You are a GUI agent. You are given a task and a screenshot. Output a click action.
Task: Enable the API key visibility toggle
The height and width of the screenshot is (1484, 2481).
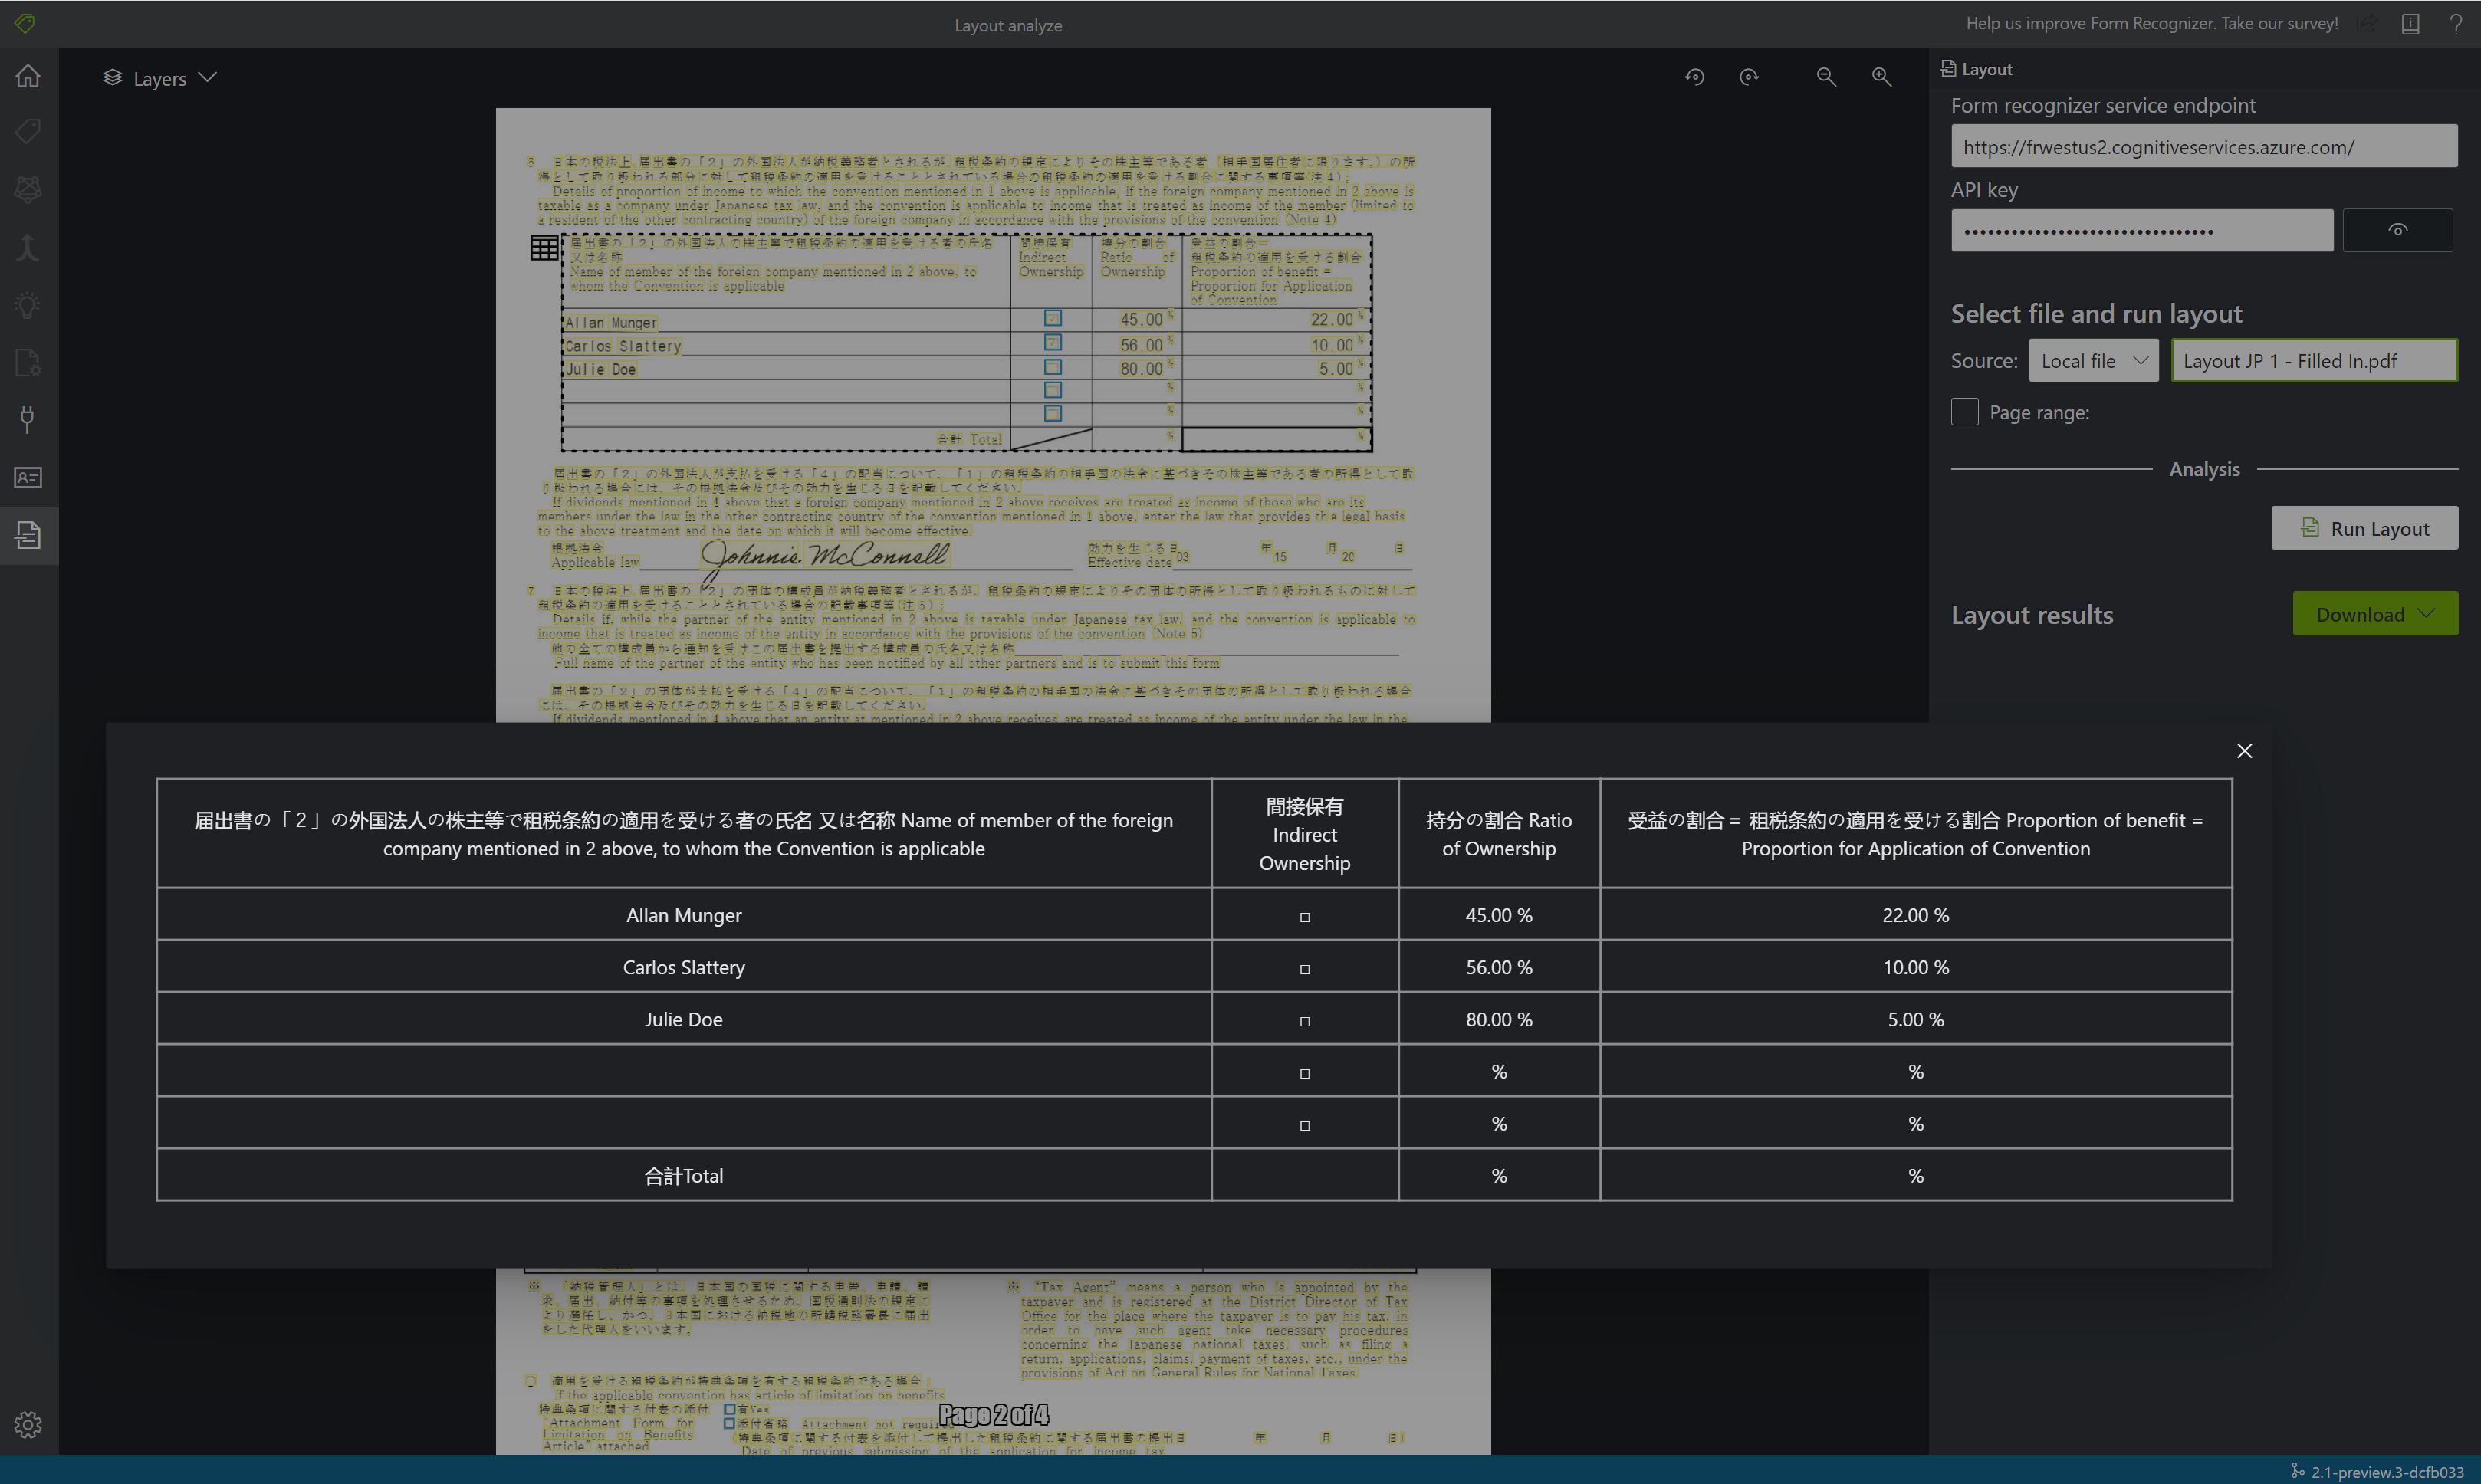[x=2400, y=230]
